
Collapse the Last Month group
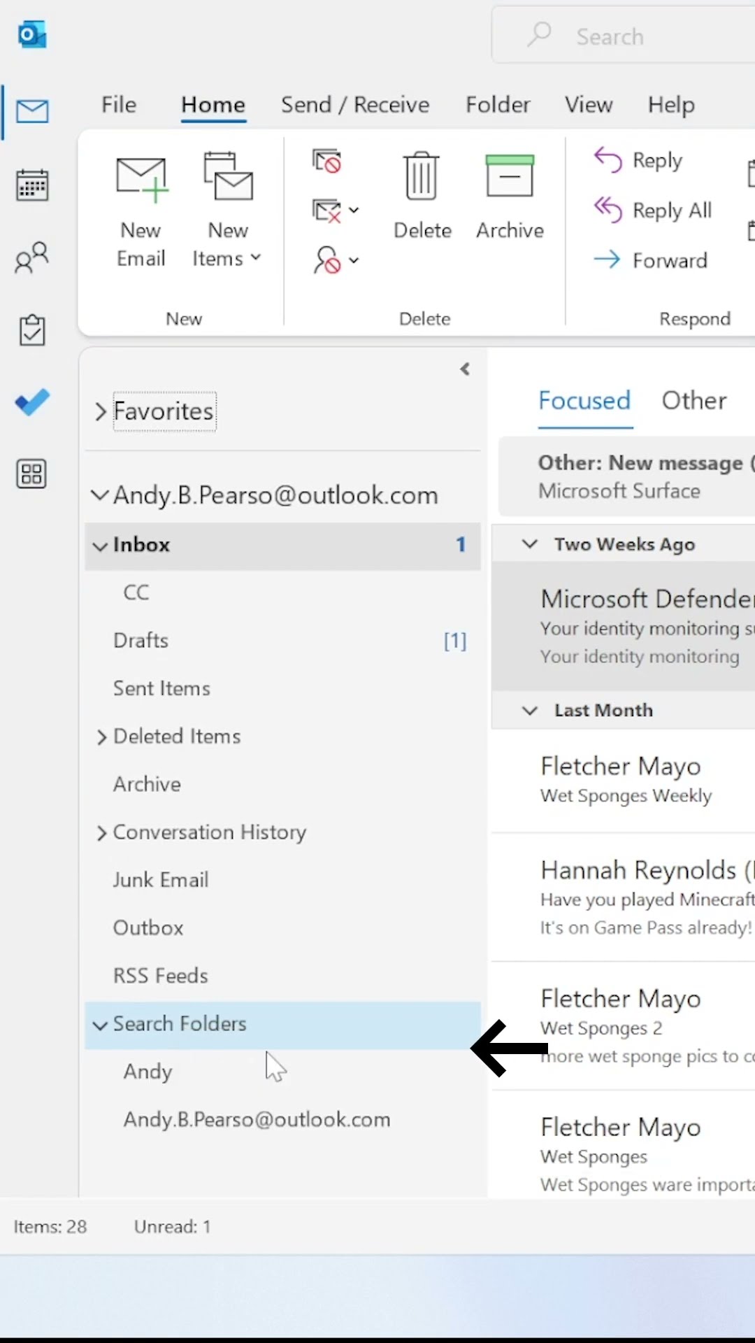pyautogui.click(x=530, y=711)
